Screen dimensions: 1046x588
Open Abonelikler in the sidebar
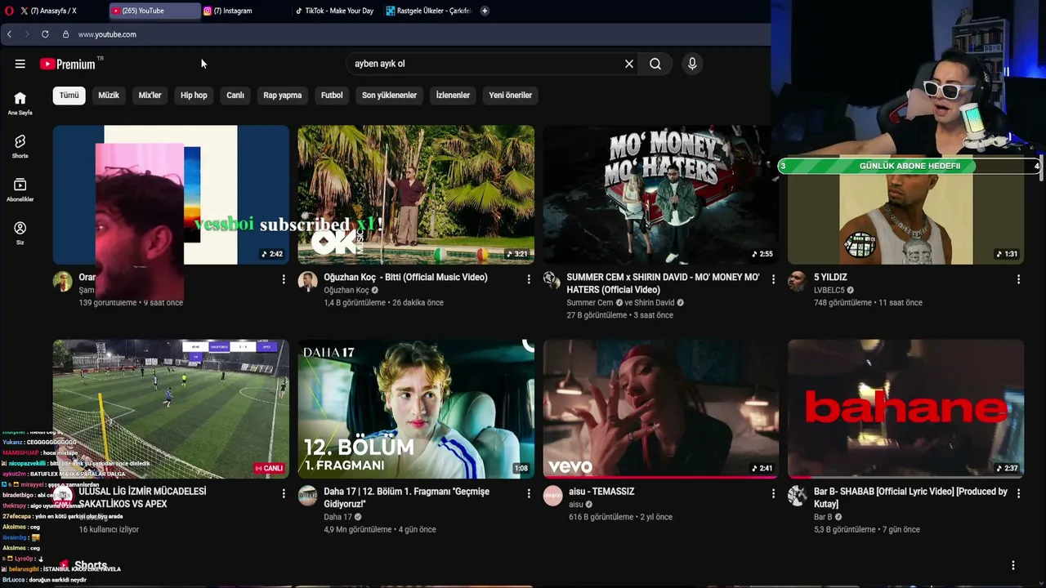(x=20, y=189)
